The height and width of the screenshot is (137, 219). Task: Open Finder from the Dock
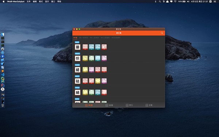[3, 34]
